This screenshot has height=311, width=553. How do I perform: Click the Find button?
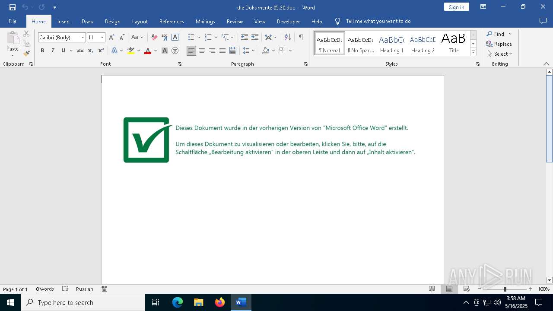point(496,34)
